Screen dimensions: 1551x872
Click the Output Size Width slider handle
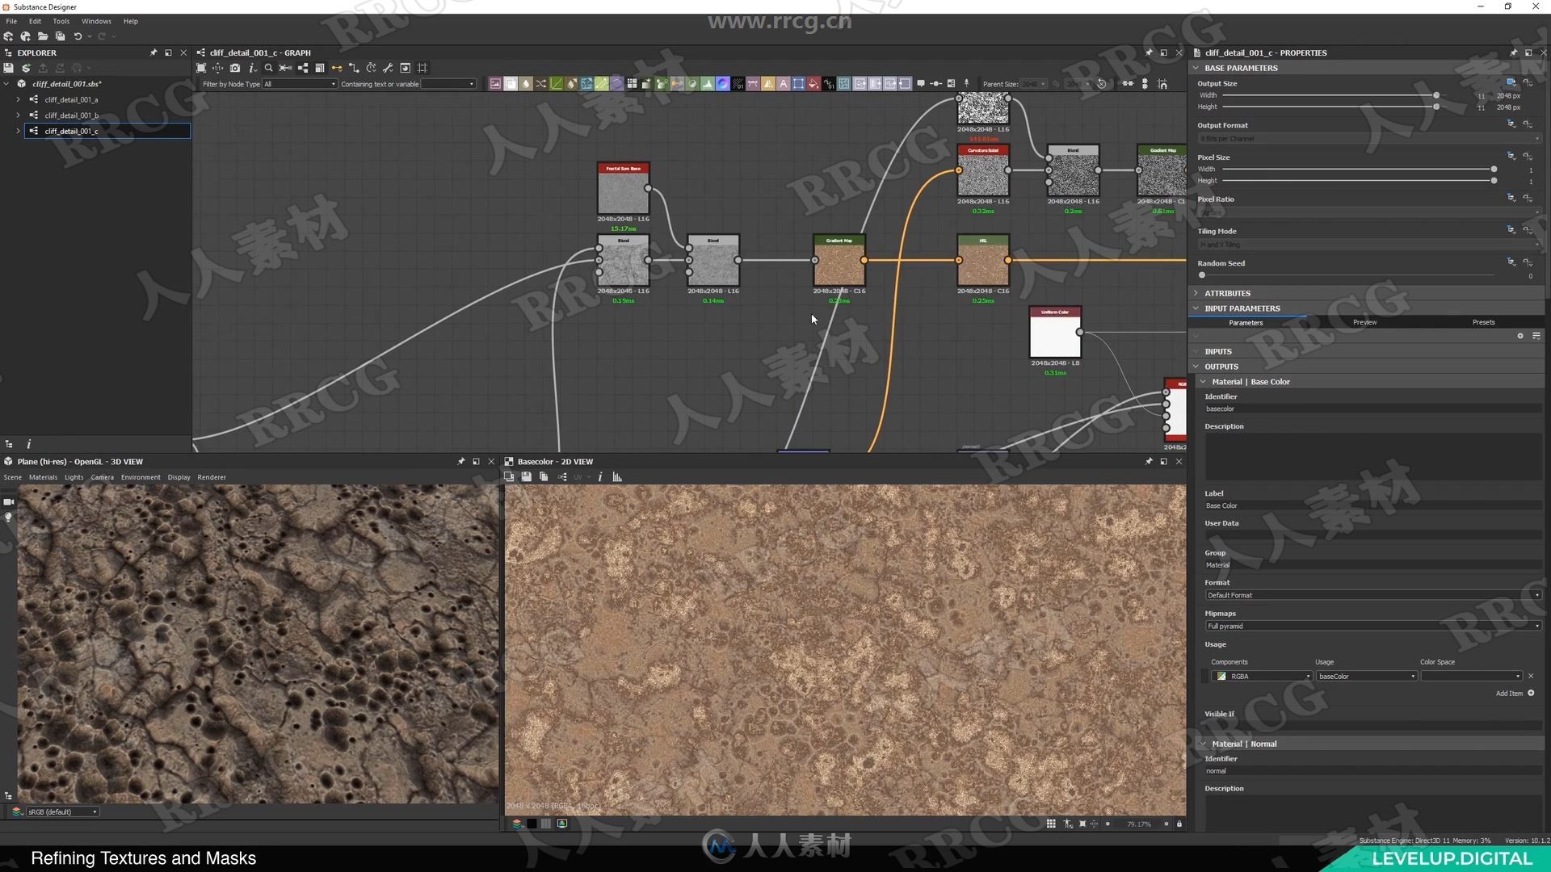click(x=1436, y=95)
